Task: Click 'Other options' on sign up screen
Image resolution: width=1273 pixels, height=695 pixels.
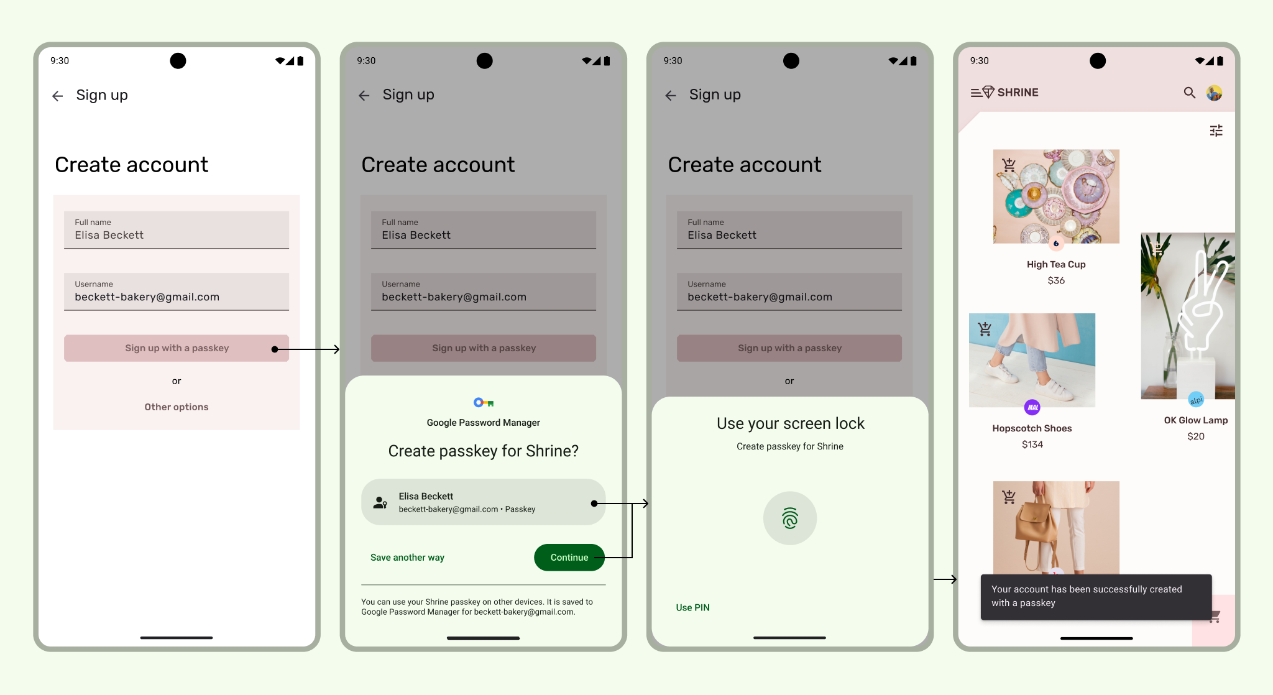Action: point(177,407)
